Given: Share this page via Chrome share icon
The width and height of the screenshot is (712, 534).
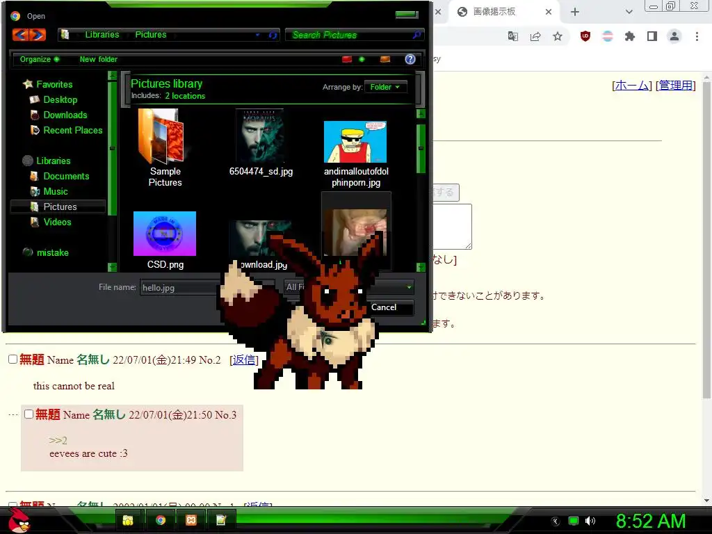Looking at the screenshot, I should 535,36.
